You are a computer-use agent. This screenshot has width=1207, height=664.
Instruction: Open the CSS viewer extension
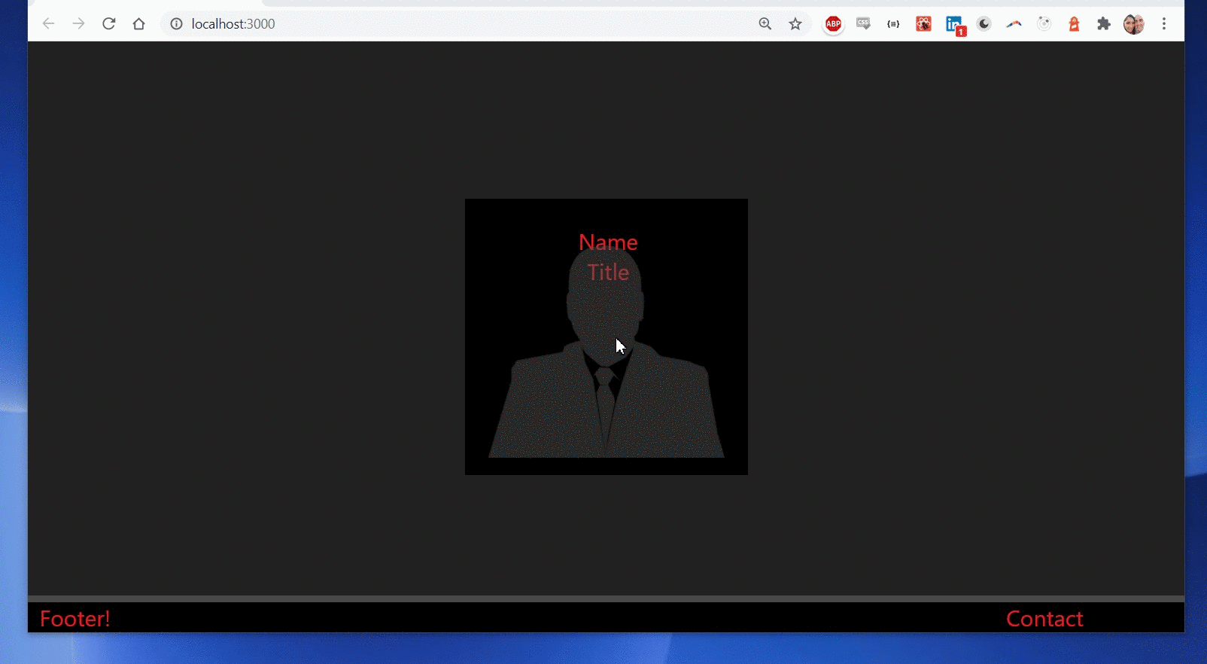[x=863, y=24]
